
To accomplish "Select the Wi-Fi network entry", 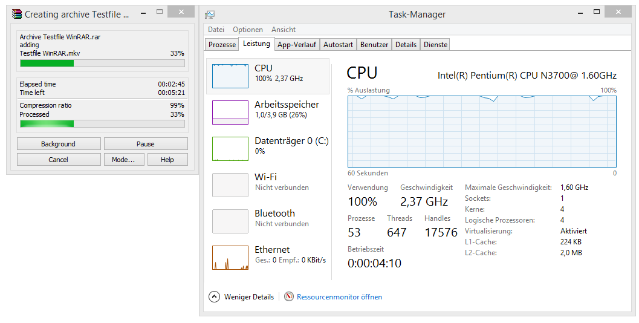I will click(x=268, y=184).
